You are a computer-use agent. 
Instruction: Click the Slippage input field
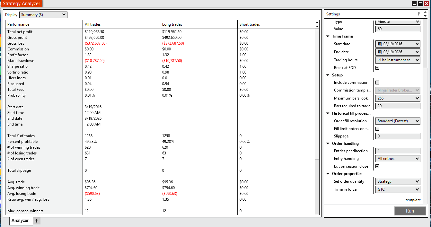point(398,136)
